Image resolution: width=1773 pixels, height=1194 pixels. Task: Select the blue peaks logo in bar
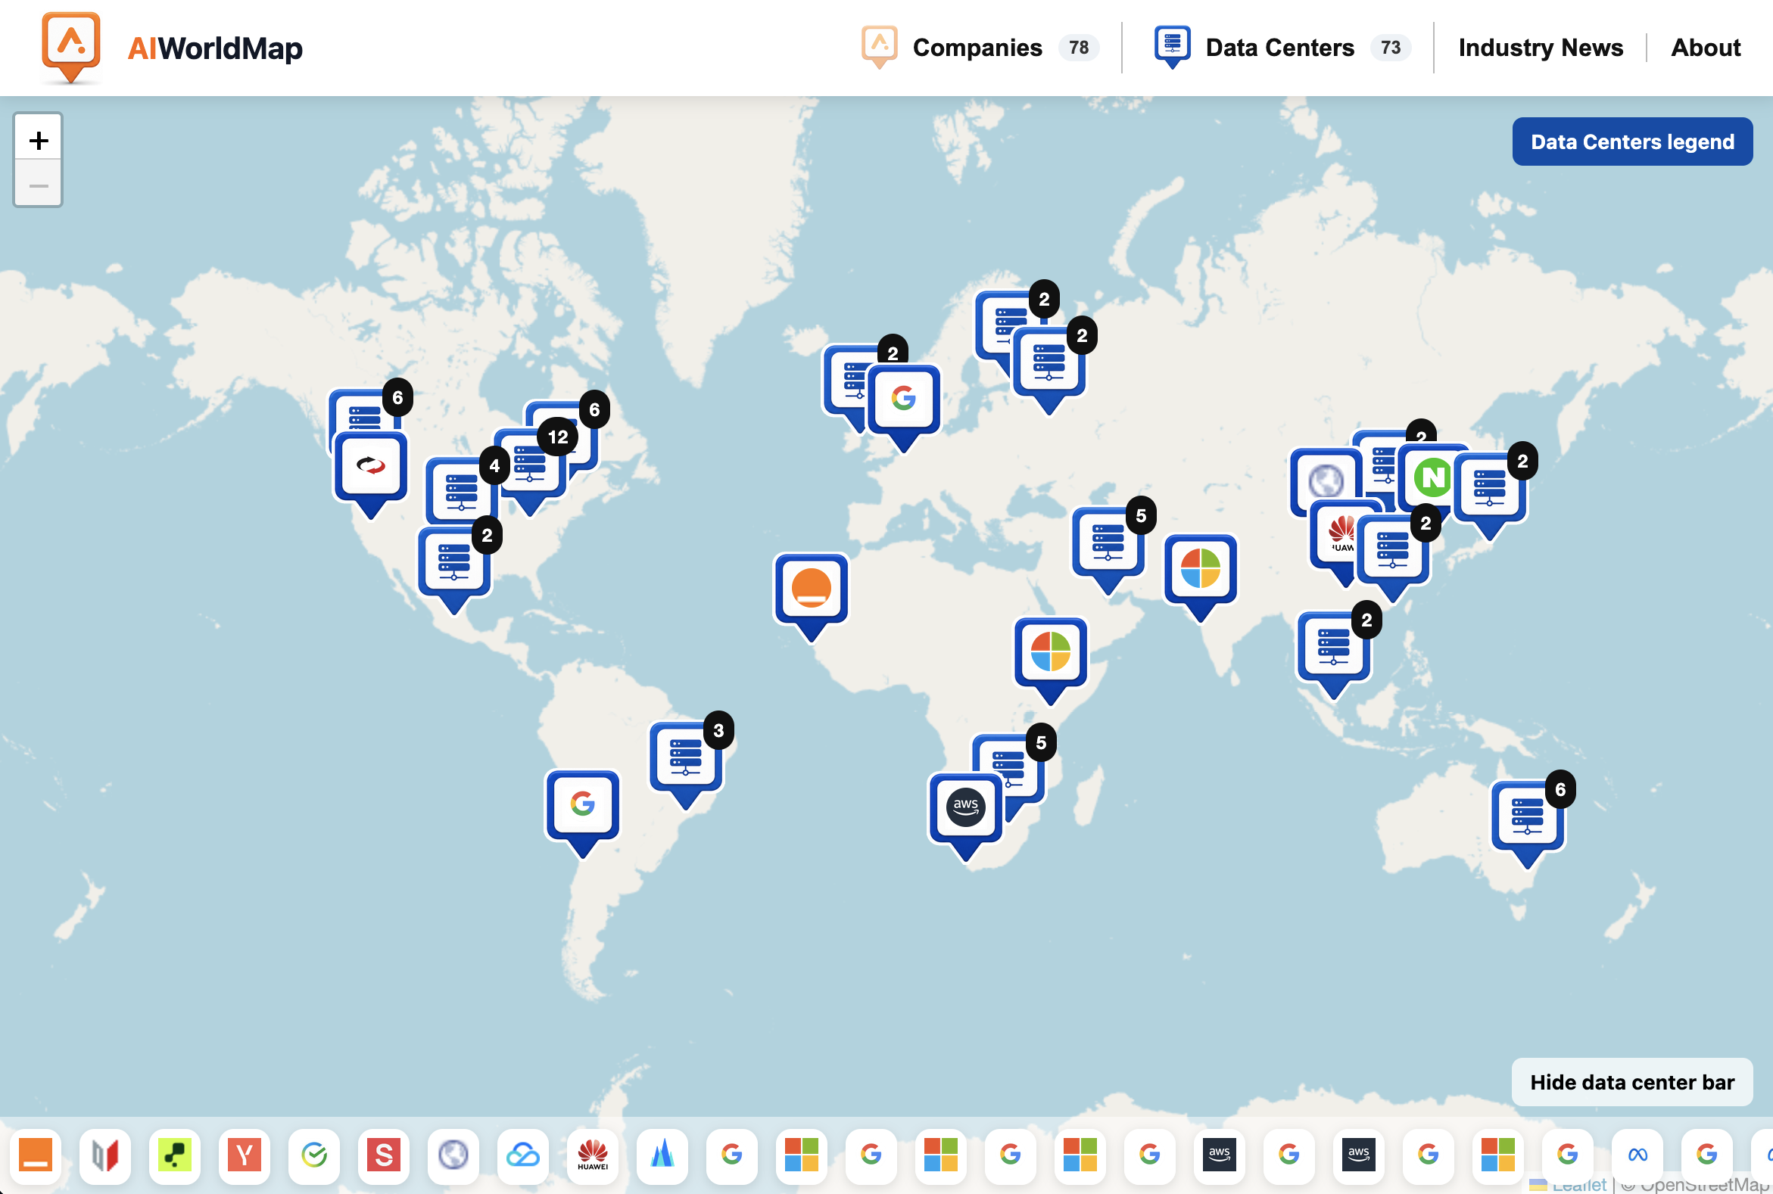(x=662, y=1155)
